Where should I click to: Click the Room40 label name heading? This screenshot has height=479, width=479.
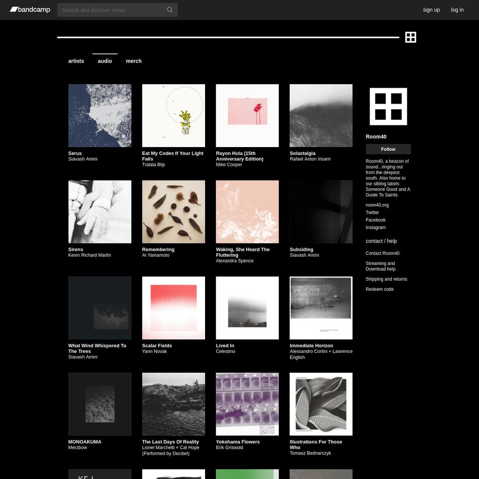376,137
